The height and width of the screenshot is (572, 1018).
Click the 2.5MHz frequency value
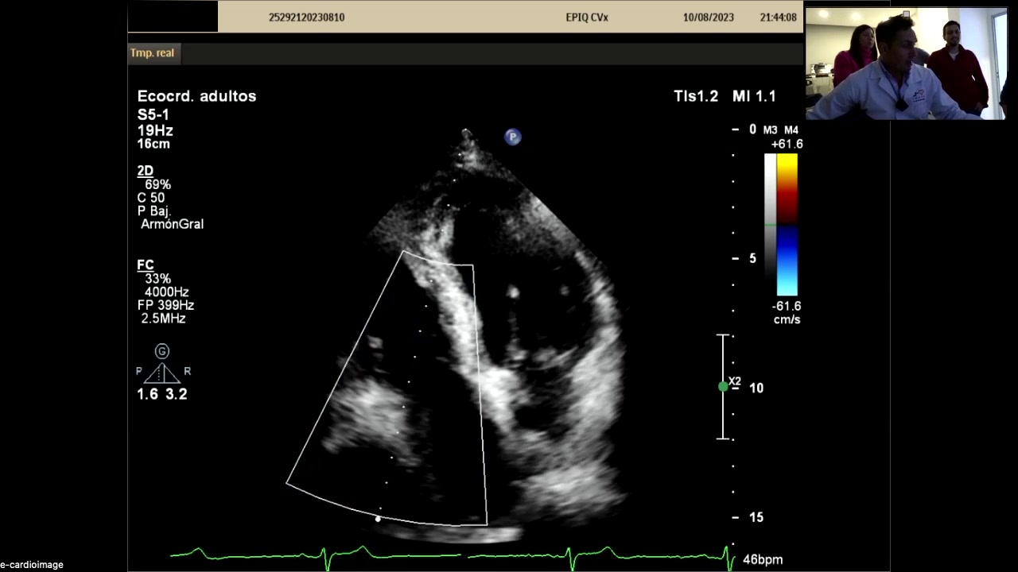coord(163,319)
